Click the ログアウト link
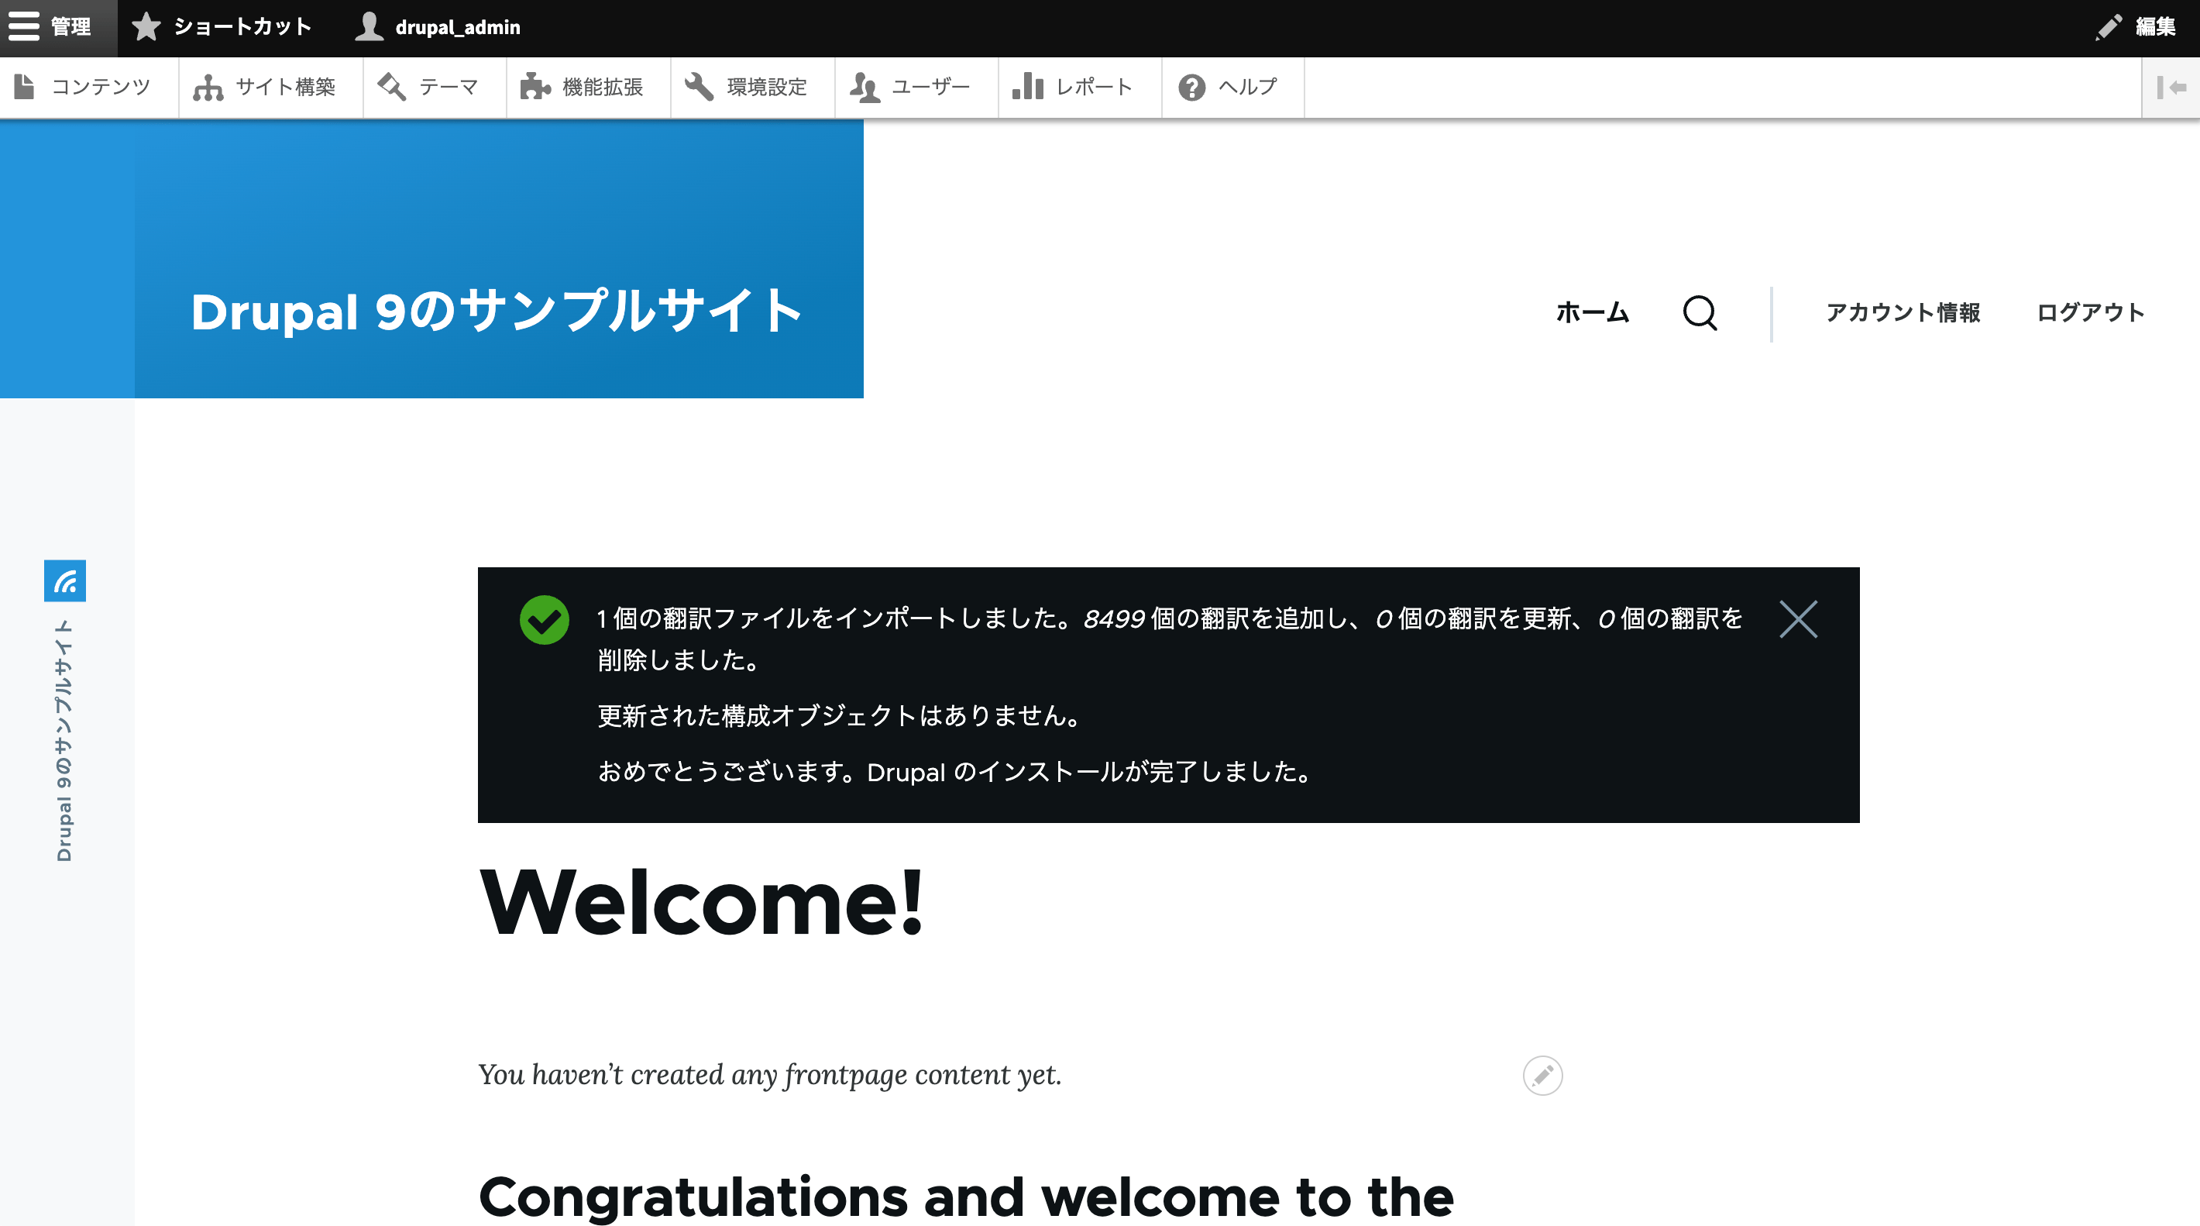The width and height of the screenshot is (2200, 1226). click(x=2091, y=312)
